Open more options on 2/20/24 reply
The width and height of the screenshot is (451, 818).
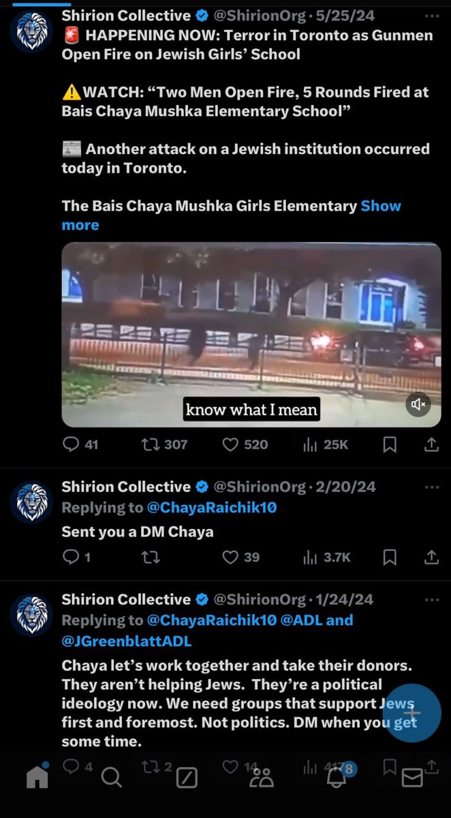click(x=431, y=487)
